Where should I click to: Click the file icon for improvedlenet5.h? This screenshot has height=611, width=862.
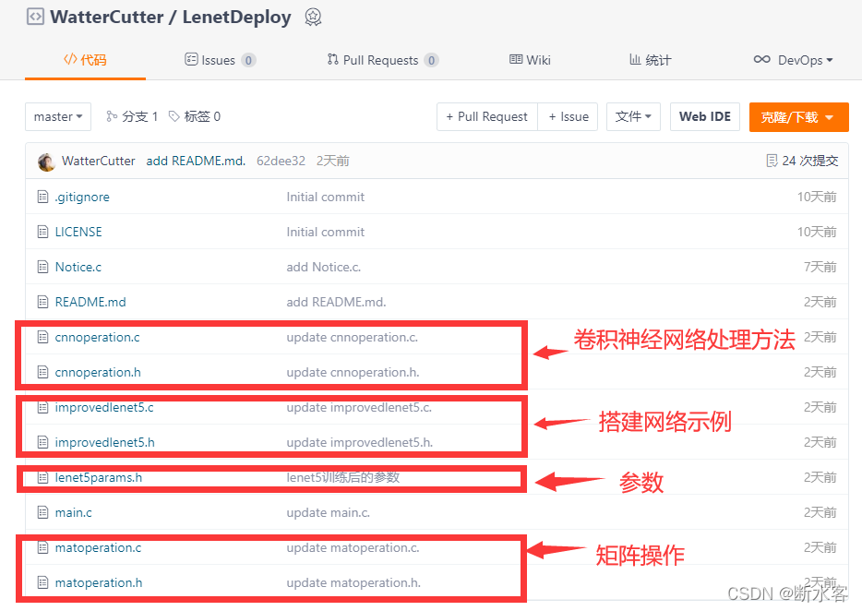point(42,442)
